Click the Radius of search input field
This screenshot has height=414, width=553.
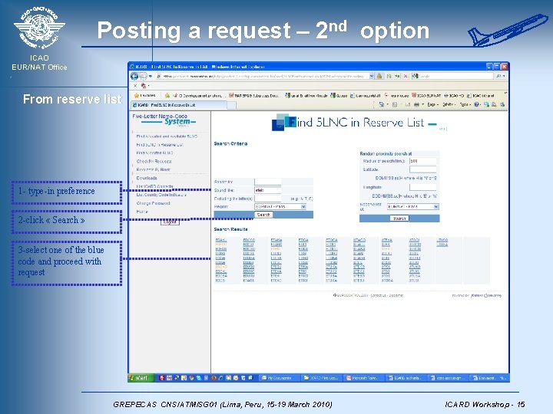[423, 161]
